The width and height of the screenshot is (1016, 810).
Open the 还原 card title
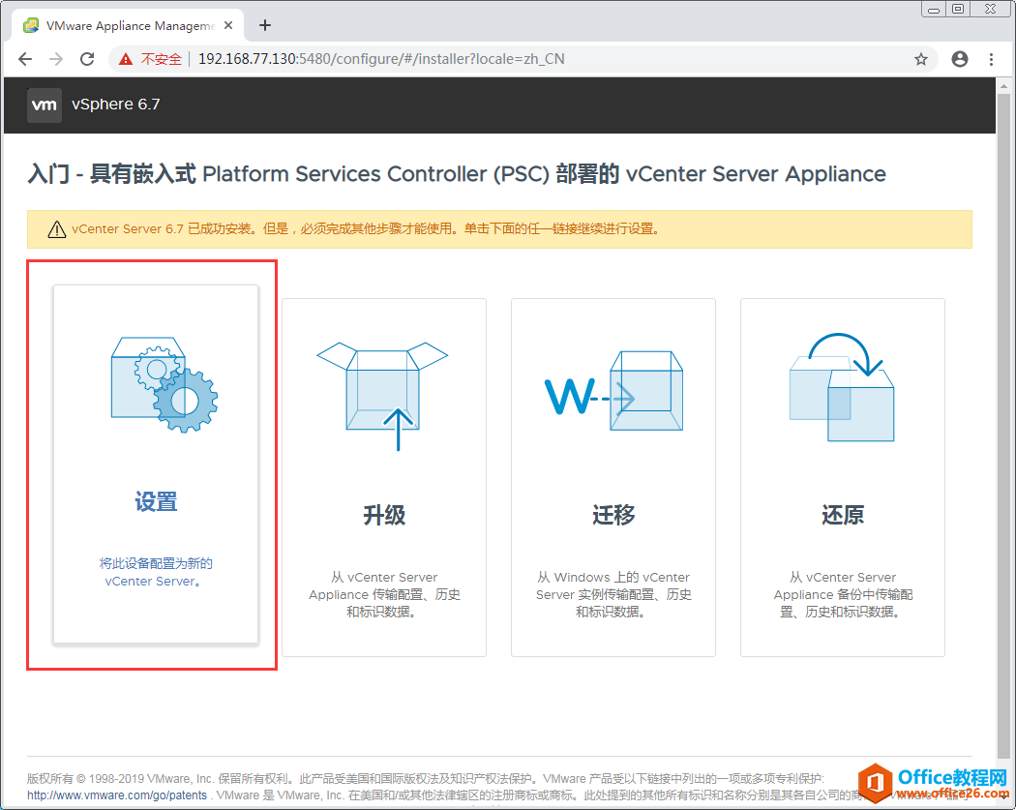[x=843, y=515]
